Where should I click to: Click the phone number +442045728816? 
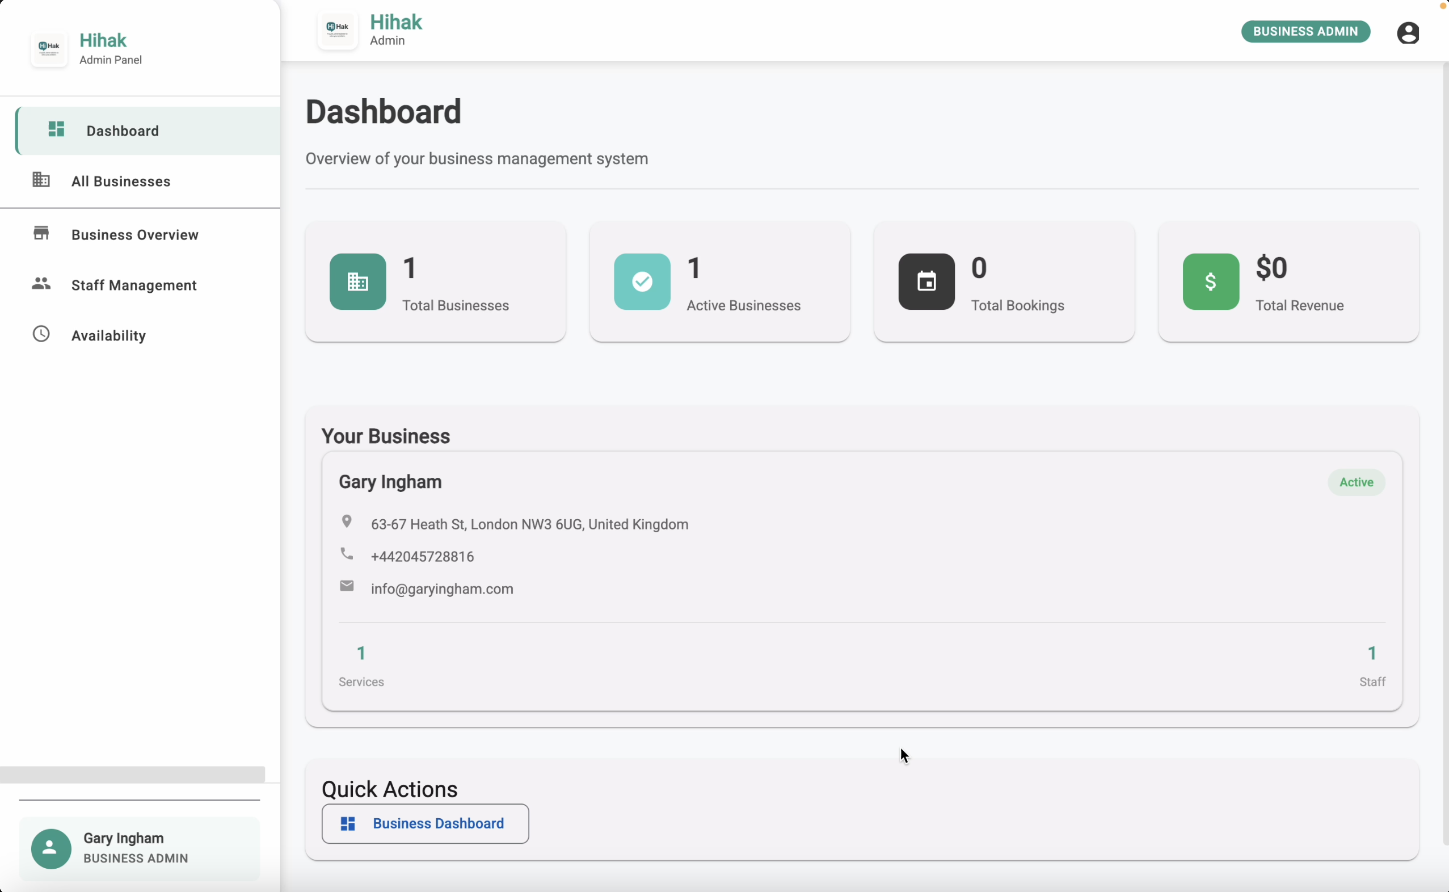tap(422, 556)
